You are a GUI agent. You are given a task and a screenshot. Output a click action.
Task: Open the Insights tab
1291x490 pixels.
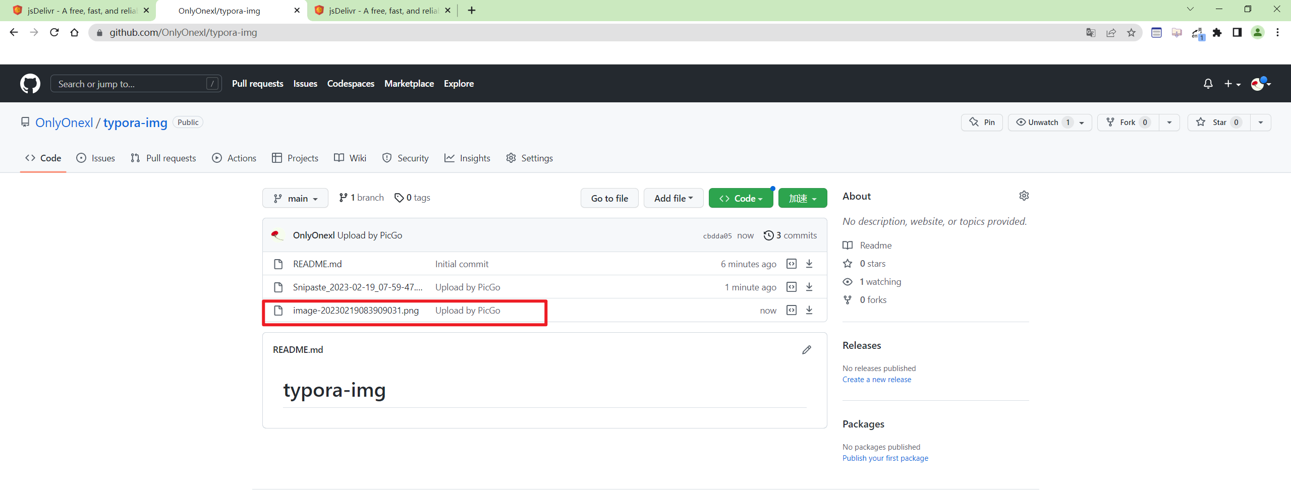pos(467,158)
